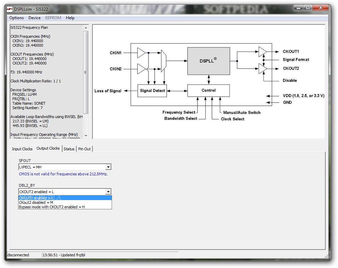
Task: Maximize the DSPLLsim window
Action: click(308, 8)
